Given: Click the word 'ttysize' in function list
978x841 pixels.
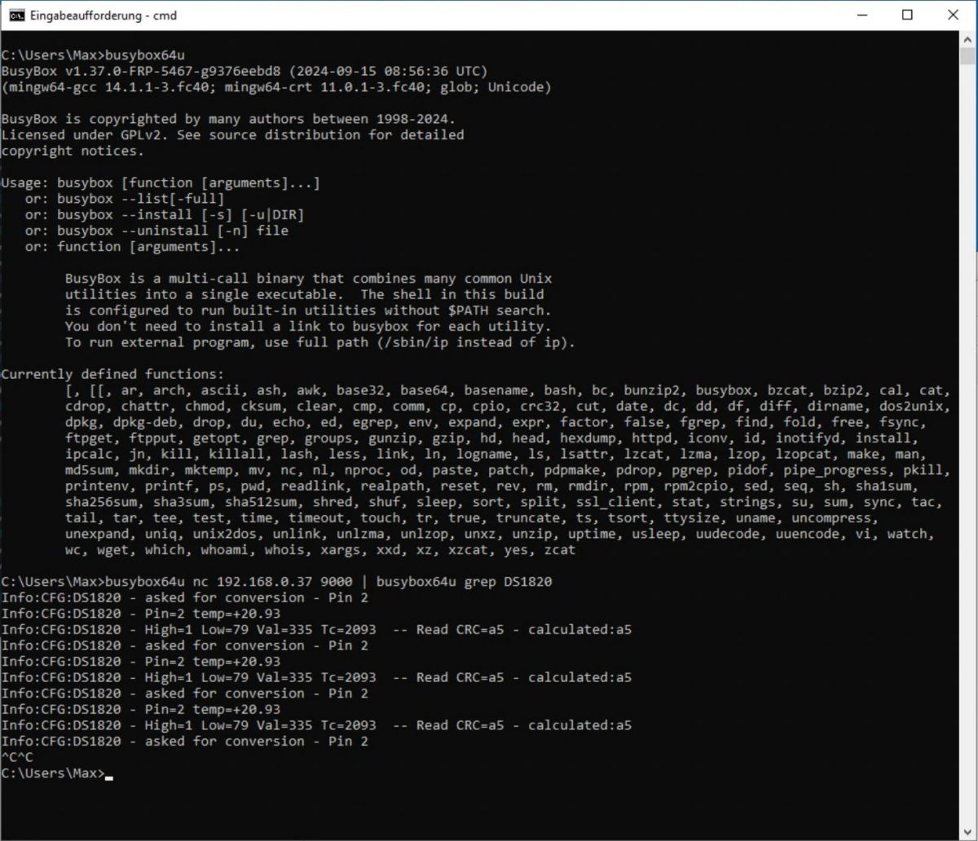Looking at the screenshot, I should point(691,518).
